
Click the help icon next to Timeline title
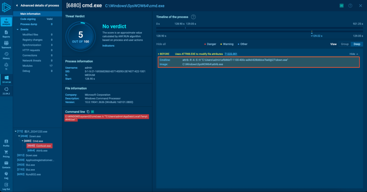pyautogui.click(x=194, y=17)
